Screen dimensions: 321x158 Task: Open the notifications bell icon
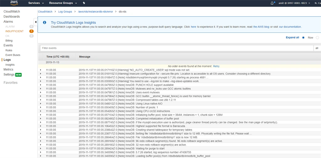[272, 3]
